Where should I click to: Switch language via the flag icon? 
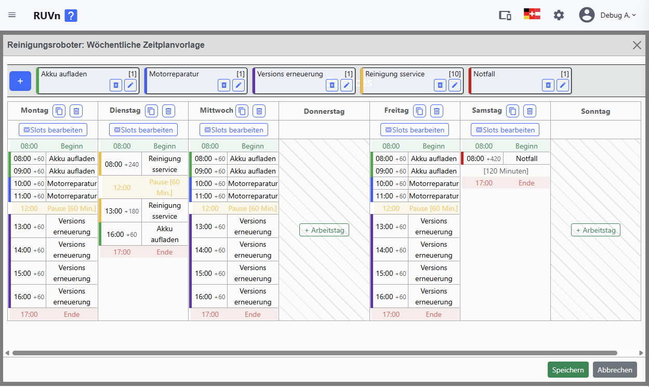pos(532,14)
